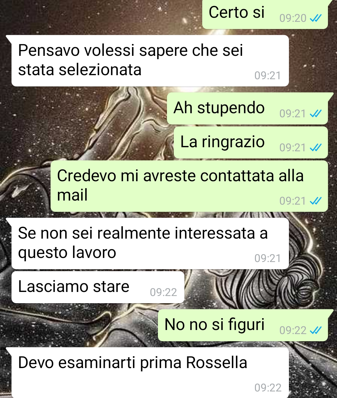Tap the "Ah stupendo" message bubble
The width and height of the screenshot is (337, 398).
tap(247, 109)
